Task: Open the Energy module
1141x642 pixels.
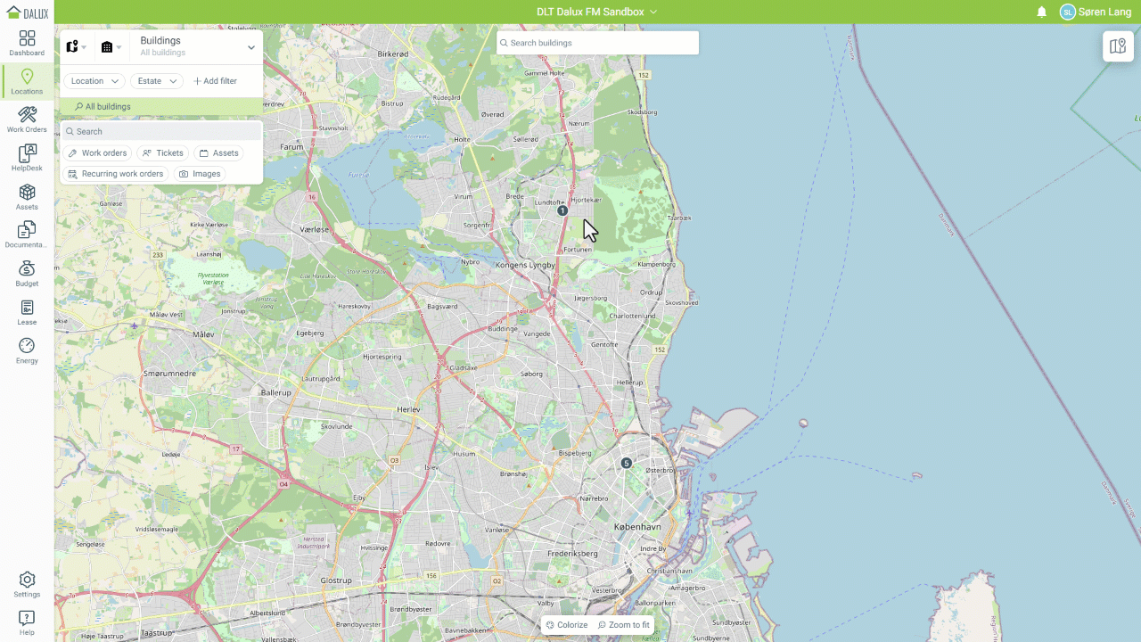Action: (27, 350)
